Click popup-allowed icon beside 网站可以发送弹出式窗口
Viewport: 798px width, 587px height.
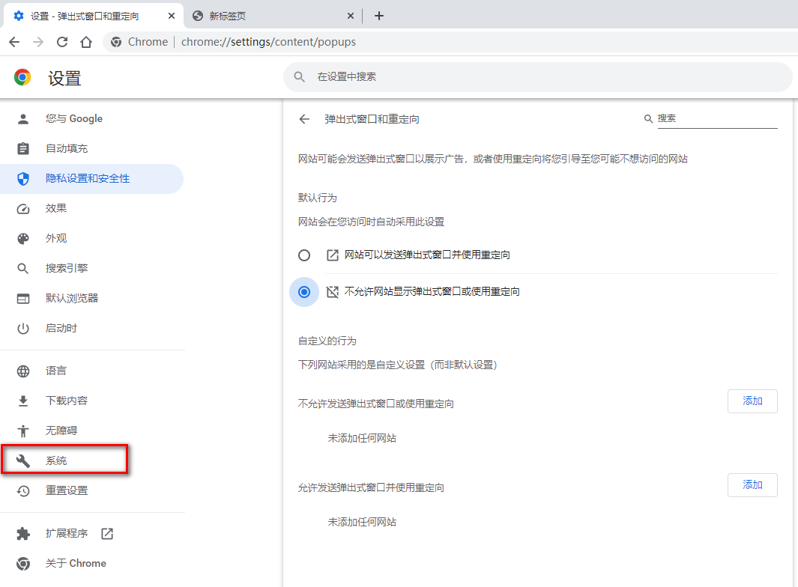333,255
